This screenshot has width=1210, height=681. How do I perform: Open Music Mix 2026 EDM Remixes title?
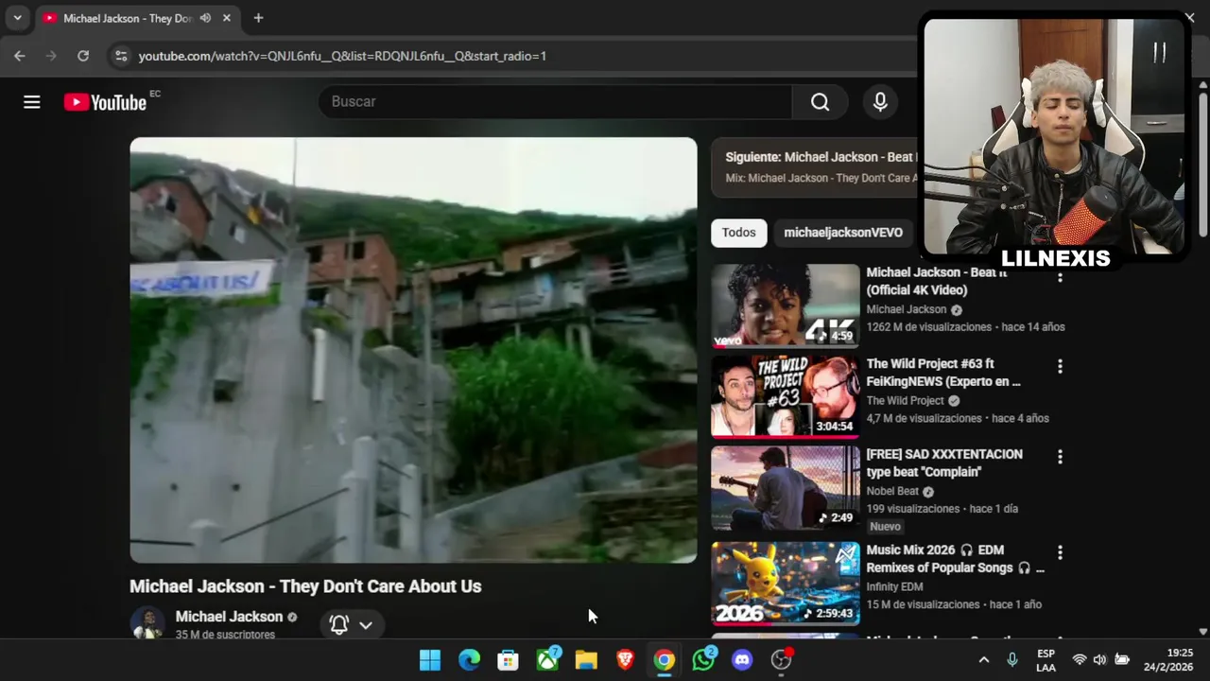point(955,559)
